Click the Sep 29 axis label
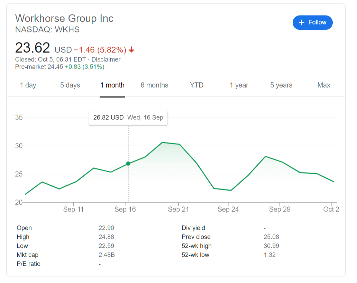This screenshot has width=357, height=283. pos(280,209)
